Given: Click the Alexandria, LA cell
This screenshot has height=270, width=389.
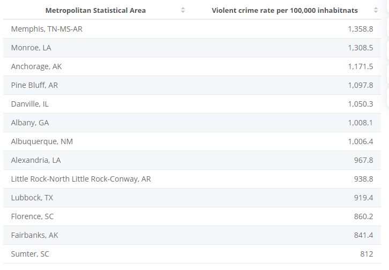Looking at the screenshot, I should (x=36, y=160).
